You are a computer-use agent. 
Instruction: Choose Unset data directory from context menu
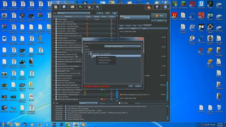click(x=105, y=60)
